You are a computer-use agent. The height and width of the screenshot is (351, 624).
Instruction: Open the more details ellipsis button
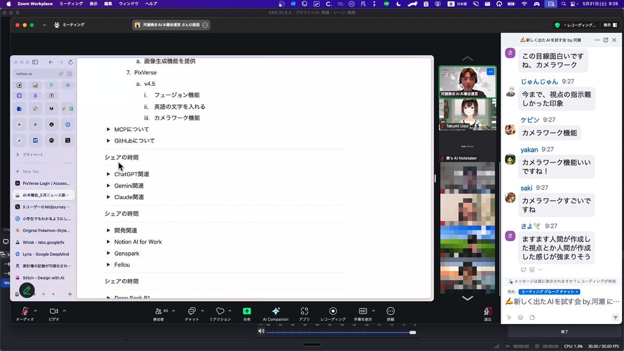point(391,311)
